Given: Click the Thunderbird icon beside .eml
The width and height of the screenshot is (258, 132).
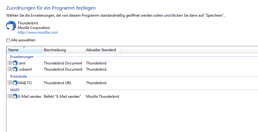Looking at the screenshot, I should [x=15, y=63].
